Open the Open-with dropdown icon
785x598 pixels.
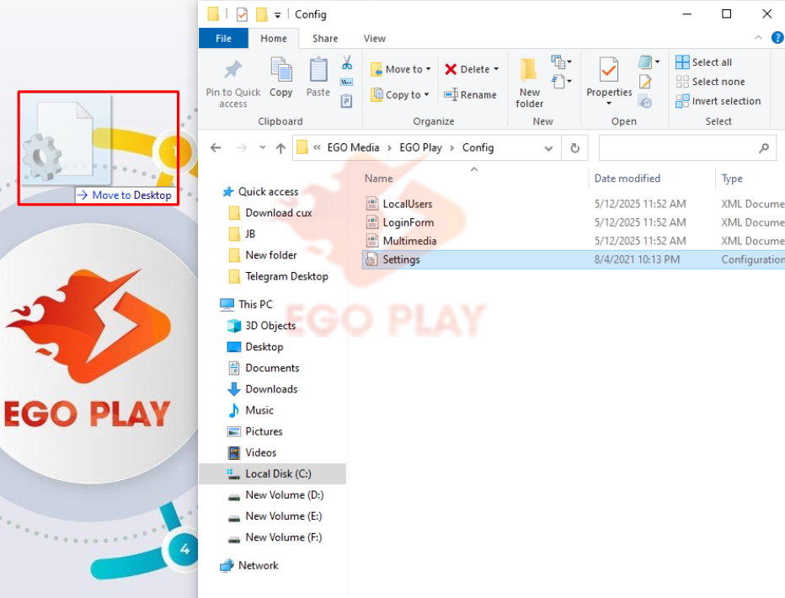coord(649,62)
